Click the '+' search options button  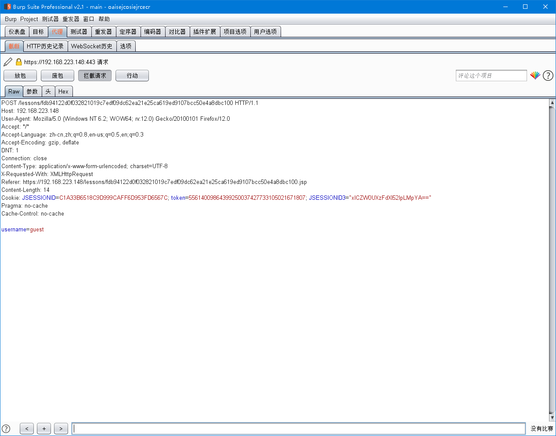pyautogui.click(x=44, y=429)
